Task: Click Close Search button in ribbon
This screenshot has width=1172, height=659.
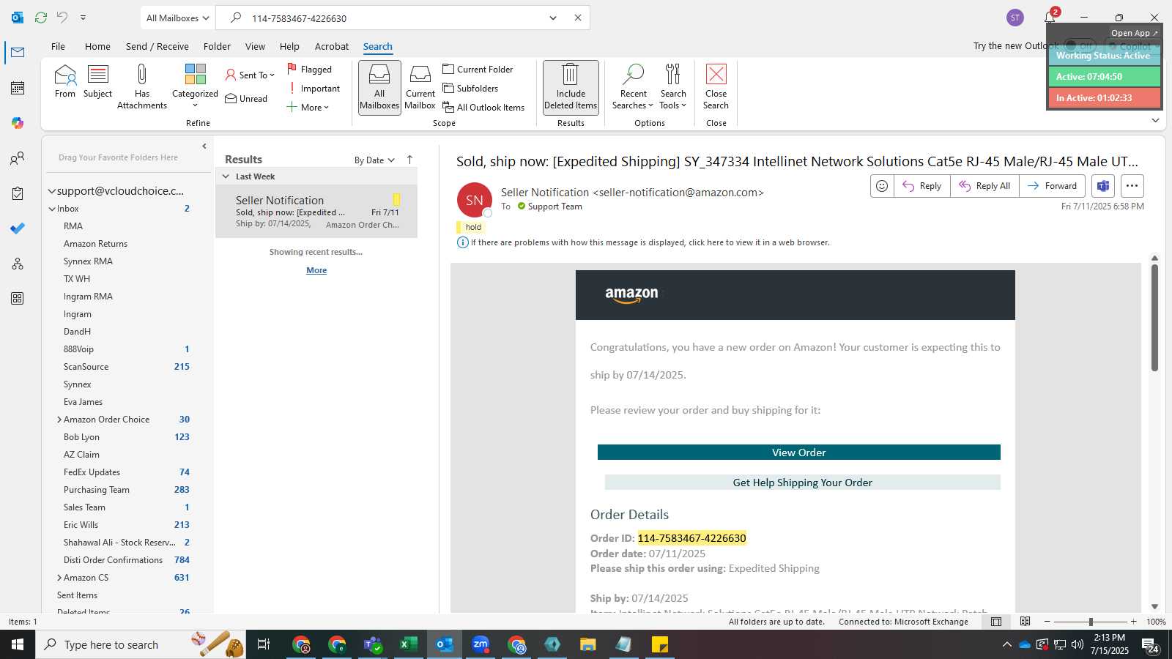Action: [716, 86]
